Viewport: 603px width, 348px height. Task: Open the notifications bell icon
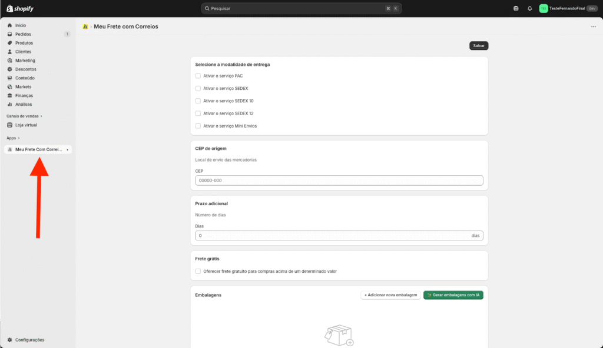(529, 8)
